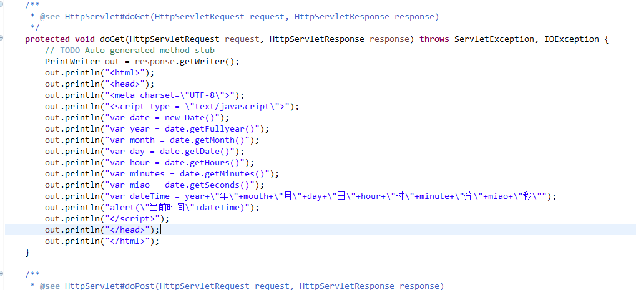Click 'date.getSeconds()' in the miao line
This screenshot has width=636, height=290.
(x=207, y=185)
